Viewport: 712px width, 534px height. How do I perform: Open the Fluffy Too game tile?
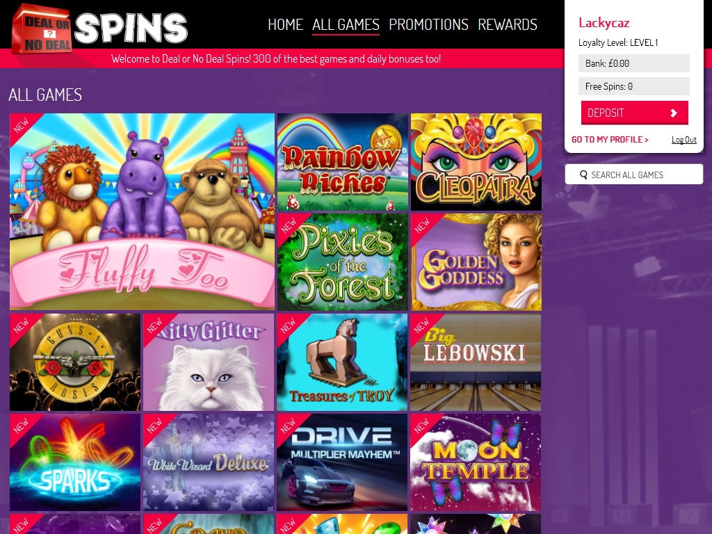click(x=142, y=211)
